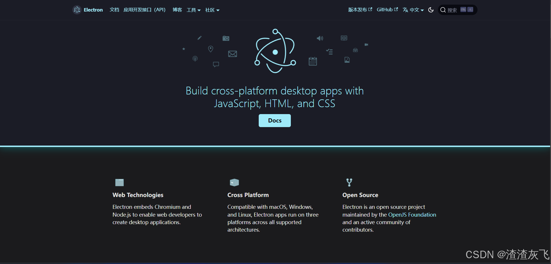Select the Cross Platform heading
Image resolution: width=551 pixels, height=264 pixels.
coord(248,195)
